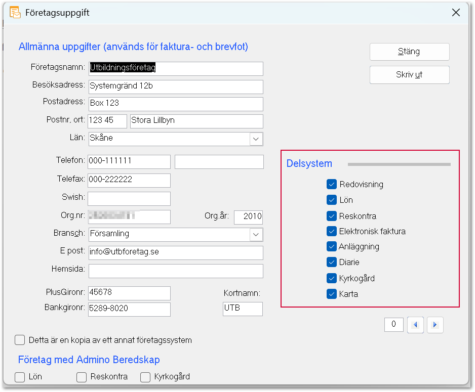Disable the Kyrkogård delsystem checkbox
The width and height of the screenshot is (475, 392).
[332, 278]
